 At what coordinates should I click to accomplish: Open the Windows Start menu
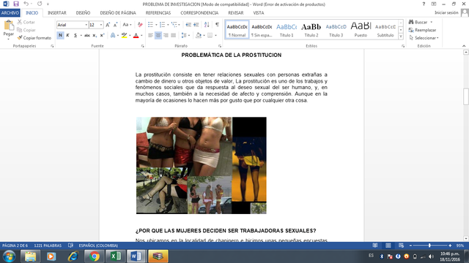pos(9,256)
